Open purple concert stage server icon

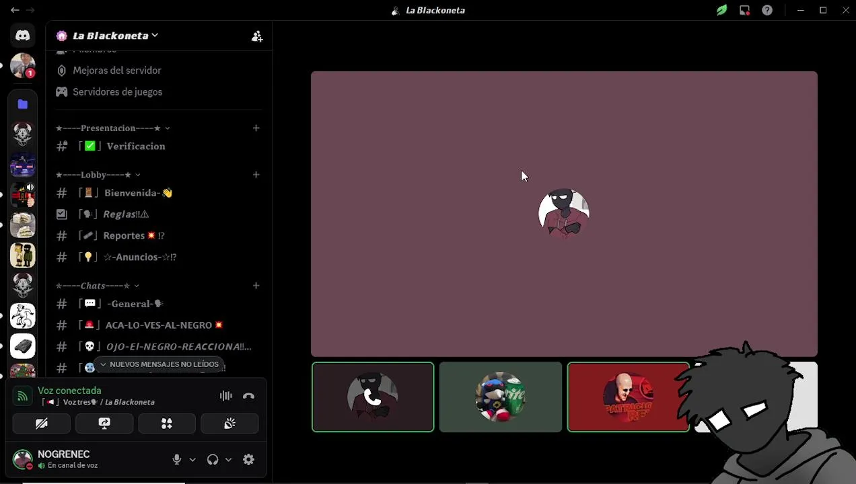coord(23,165)
